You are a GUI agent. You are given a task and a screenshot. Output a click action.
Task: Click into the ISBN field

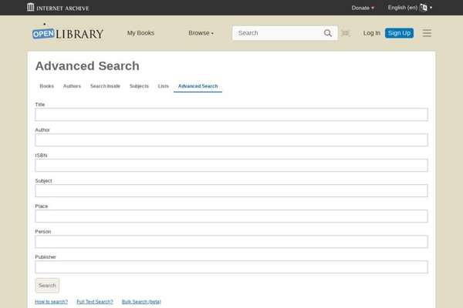pos(231,165)
